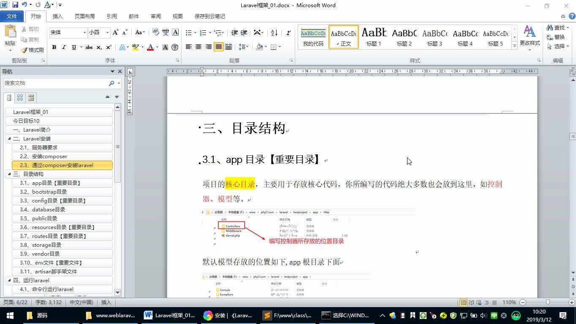
Task: Collapse the 三、目录结构 heading in navigation pane
Action: 9,174
